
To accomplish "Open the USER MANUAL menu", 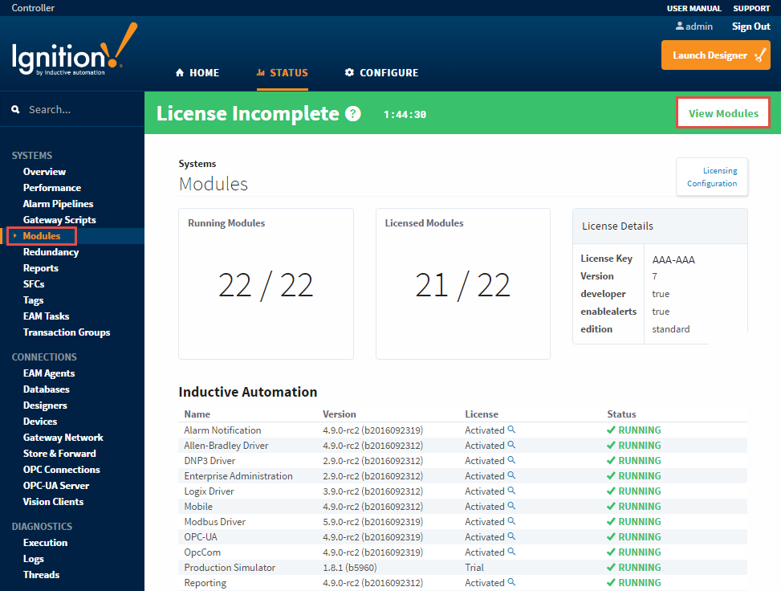I will (x=694, y=8).
